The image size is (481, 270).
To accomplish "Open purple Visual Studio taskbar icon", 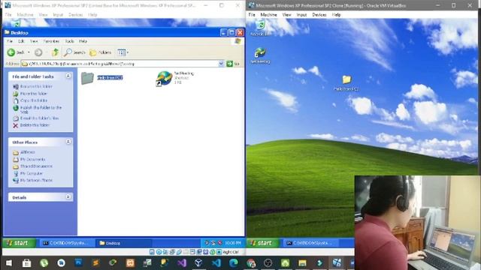I will click(182, 263).
